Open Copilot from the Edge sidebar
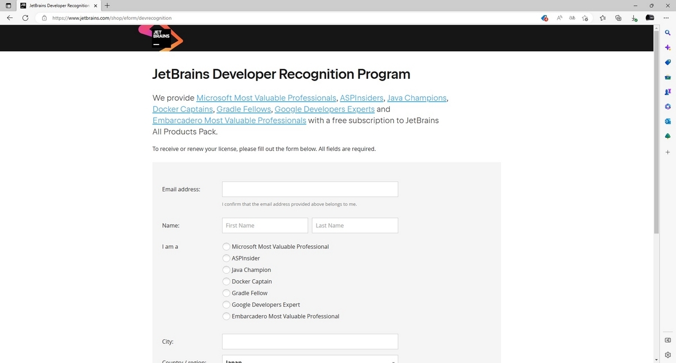 (668, 47)
